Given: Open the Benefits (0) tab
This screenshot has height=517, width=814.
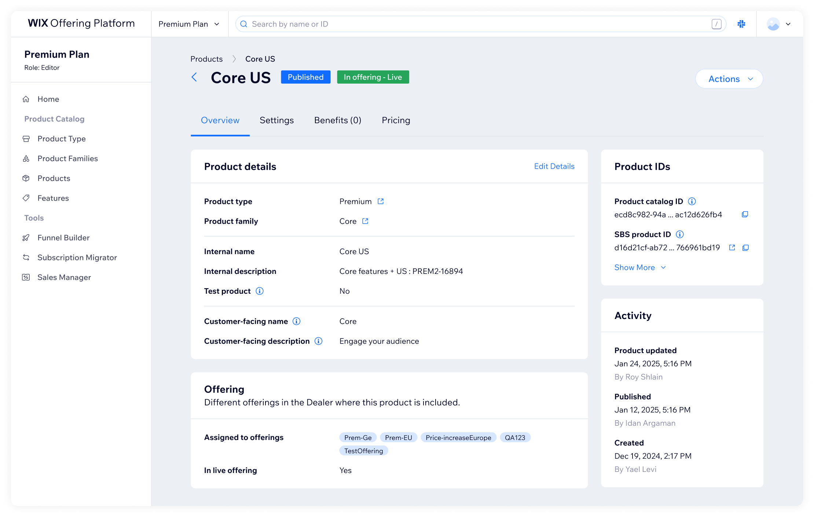Looking at the screenshot, I should [x=338, y=120].
